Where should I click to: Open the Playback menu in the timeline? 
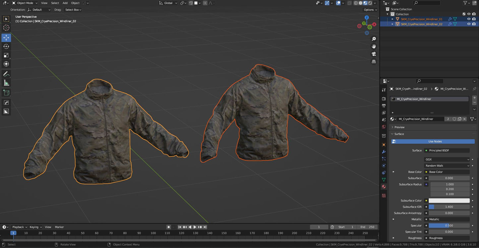(19, 227)
